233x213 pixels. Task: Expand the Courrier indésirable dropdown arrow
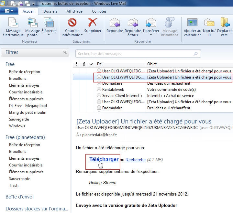[82, 35]
